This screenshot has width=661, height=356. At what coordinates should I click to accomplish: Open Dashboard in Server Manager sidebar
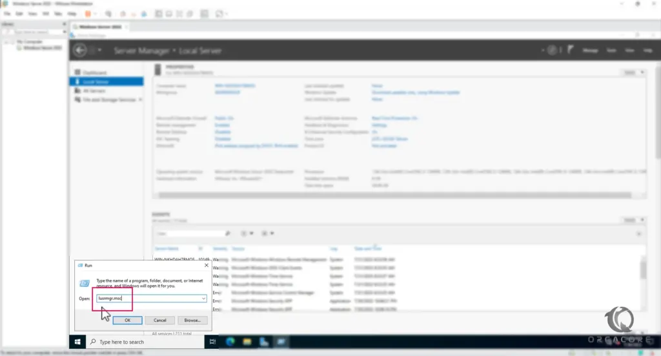(94, 72)
